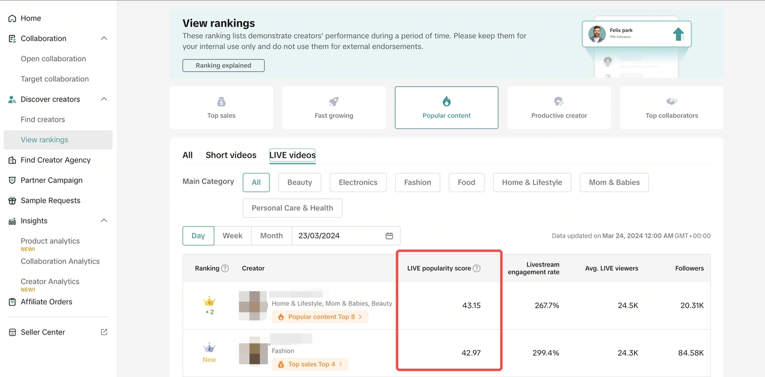Screen dimensions: 765x377
Task: Select the Month time range option
Action: point(271,236)
